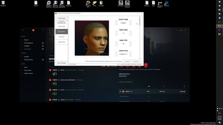Click the GOG Galaxy profile avatar icon
Viewport: 223px width, 125px height.
33,30
